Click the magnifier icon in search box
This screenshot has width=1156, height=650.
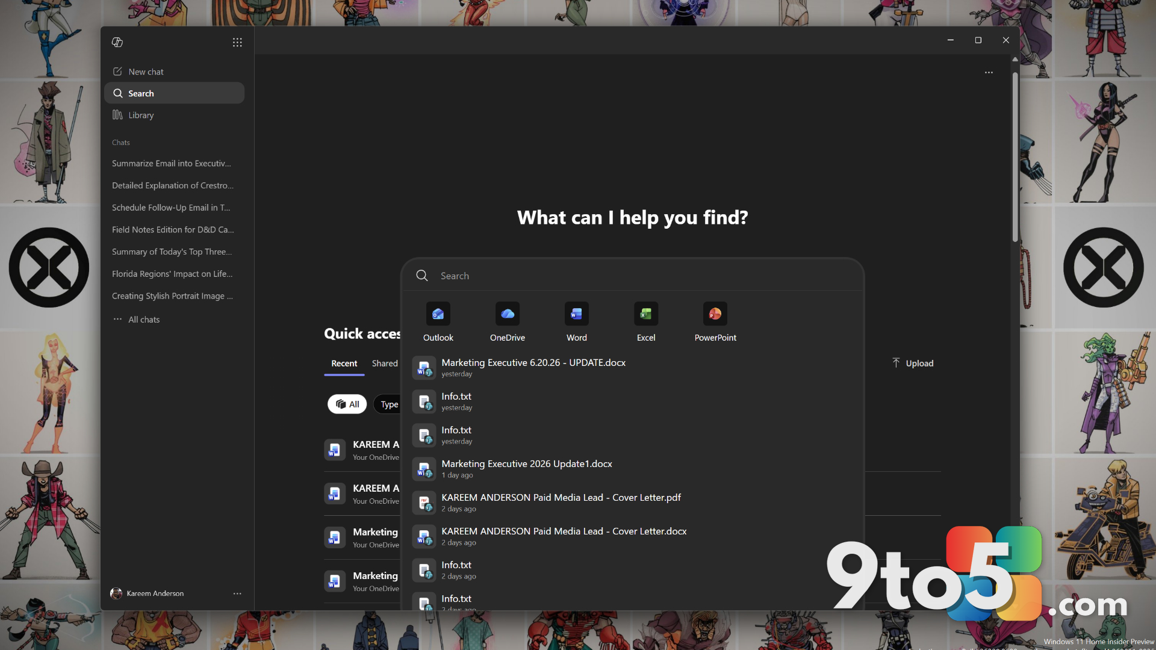422,276
